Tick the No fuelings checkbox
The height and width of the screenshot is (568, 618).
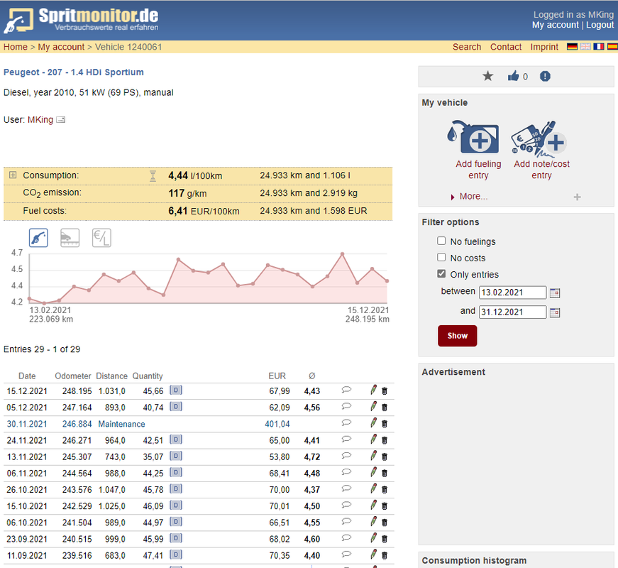pos(441,241)
